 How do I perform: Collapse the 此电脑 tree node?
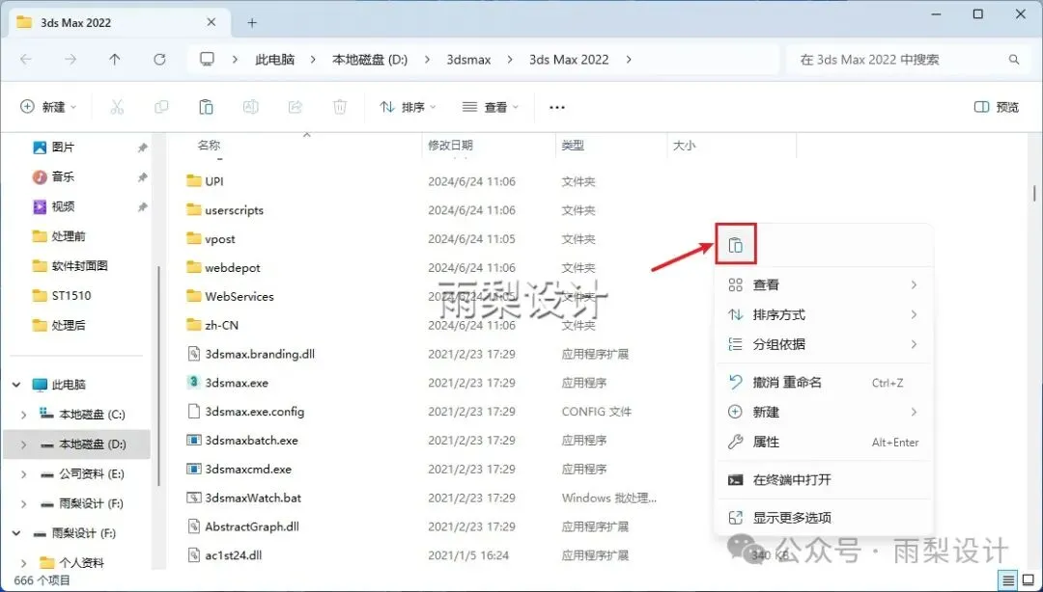[16, 385]
